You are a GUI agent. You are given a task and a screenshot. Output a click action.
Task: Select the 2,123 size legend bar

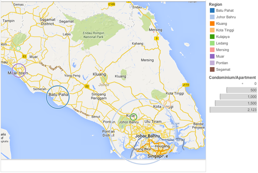pyautogui.click(x=233, y=110)
